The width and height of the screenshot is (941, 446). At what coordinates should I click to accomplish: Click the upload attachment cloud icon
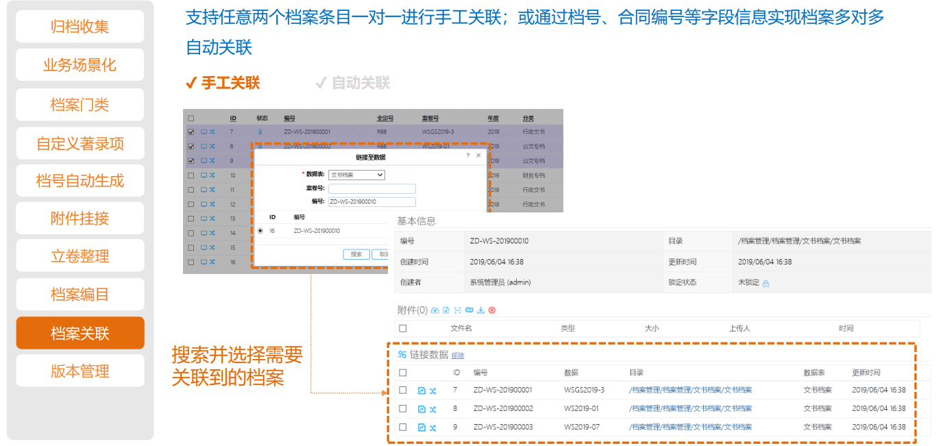coord(435,310)
